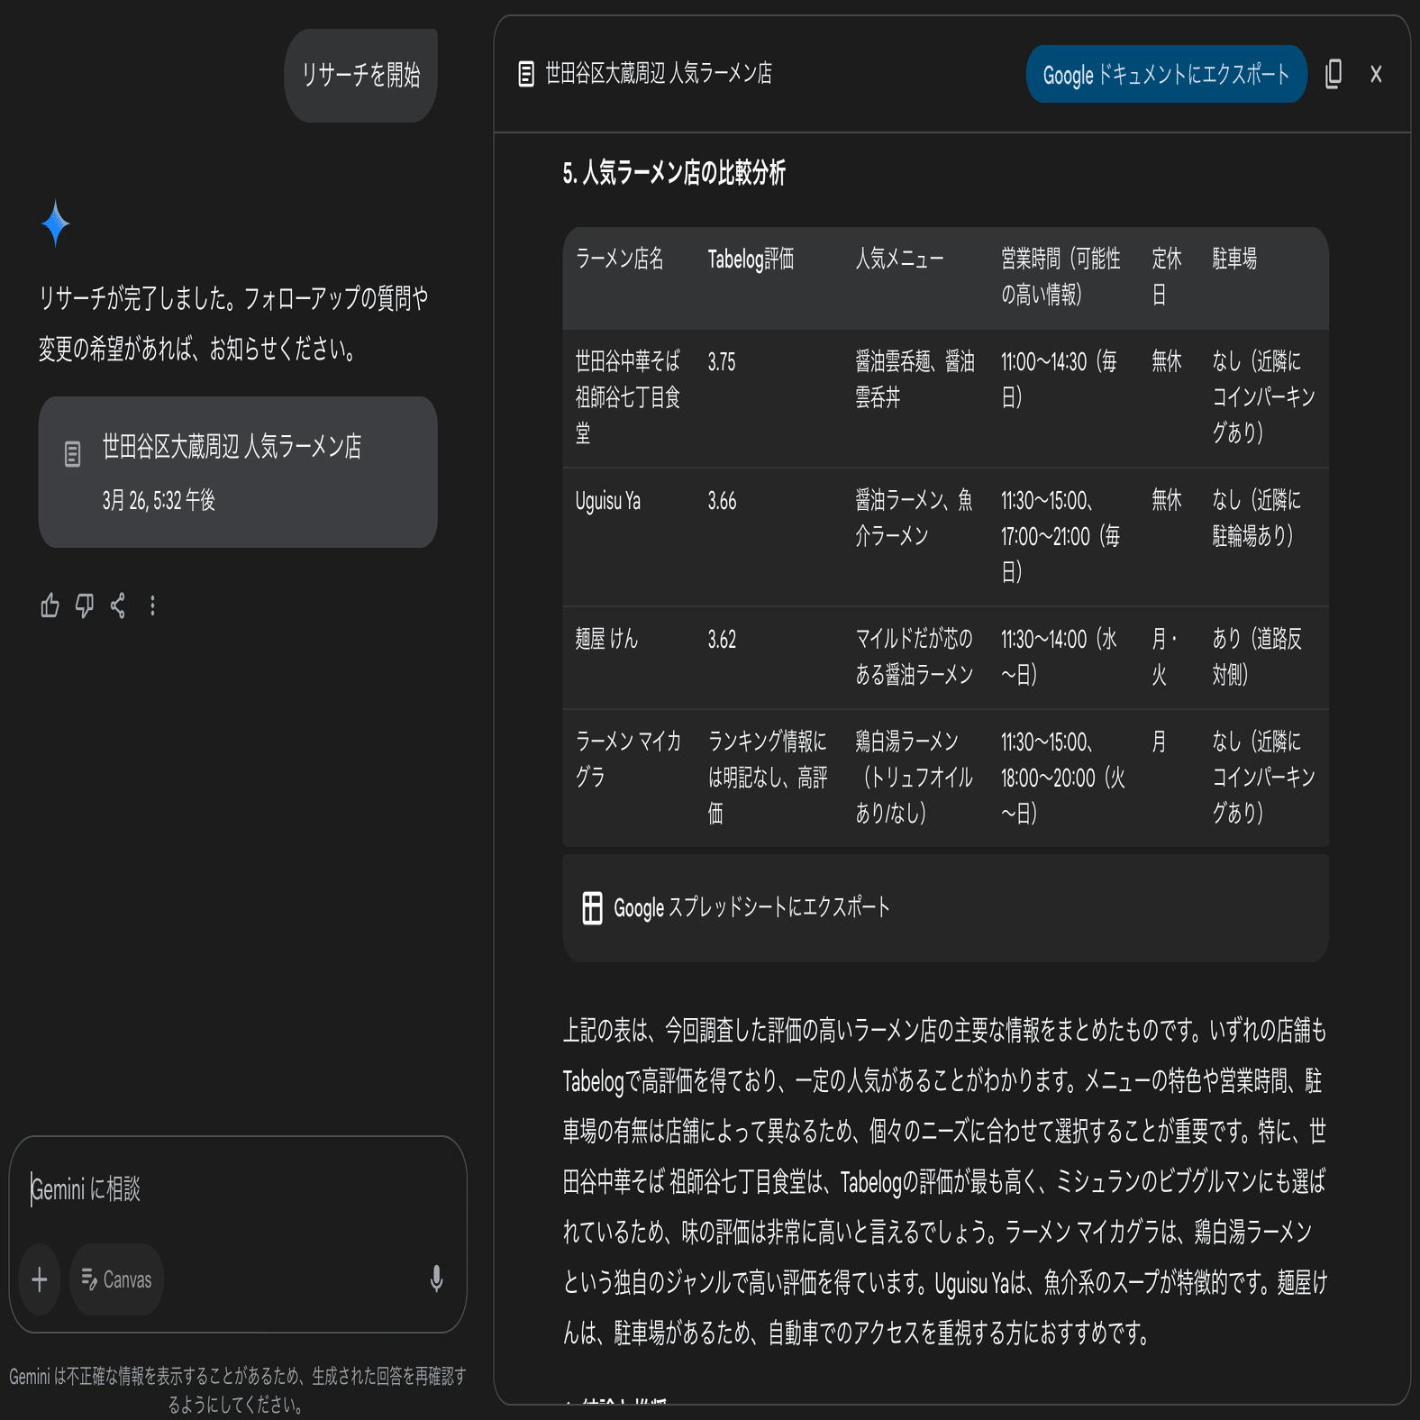Click the copy icon in report header
The width and height of the screenshot is (1420, 1420).
pyautogui.click(x=1334, y=74)
